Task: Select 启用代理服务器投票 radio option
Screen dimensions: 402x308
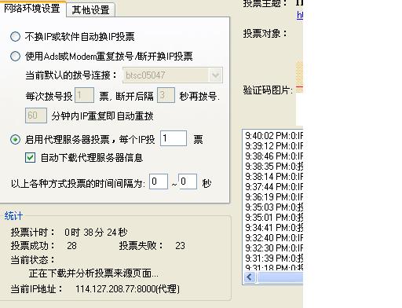Action: click(15, 139)
